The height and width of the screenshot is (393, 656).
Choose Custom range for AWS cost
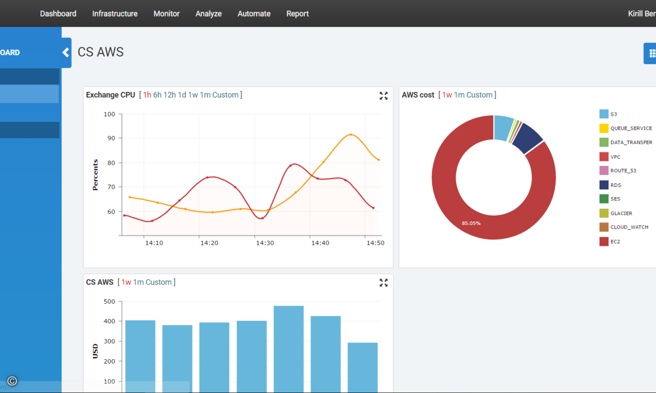pyautogui.click(x=479, y=95)
